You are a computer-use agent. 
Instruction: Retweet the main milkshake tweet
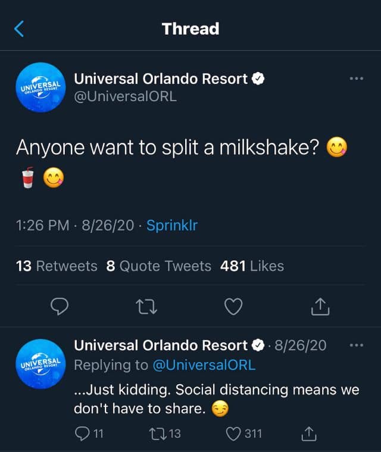click(x=146, y=307)
